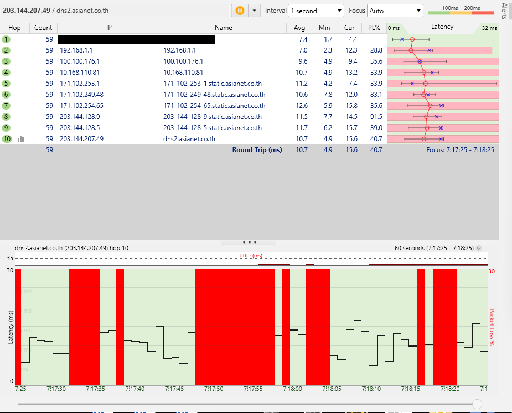
Task: Click the 192.168.1.1 IP in hop 2
Action: tap(75, 50)
